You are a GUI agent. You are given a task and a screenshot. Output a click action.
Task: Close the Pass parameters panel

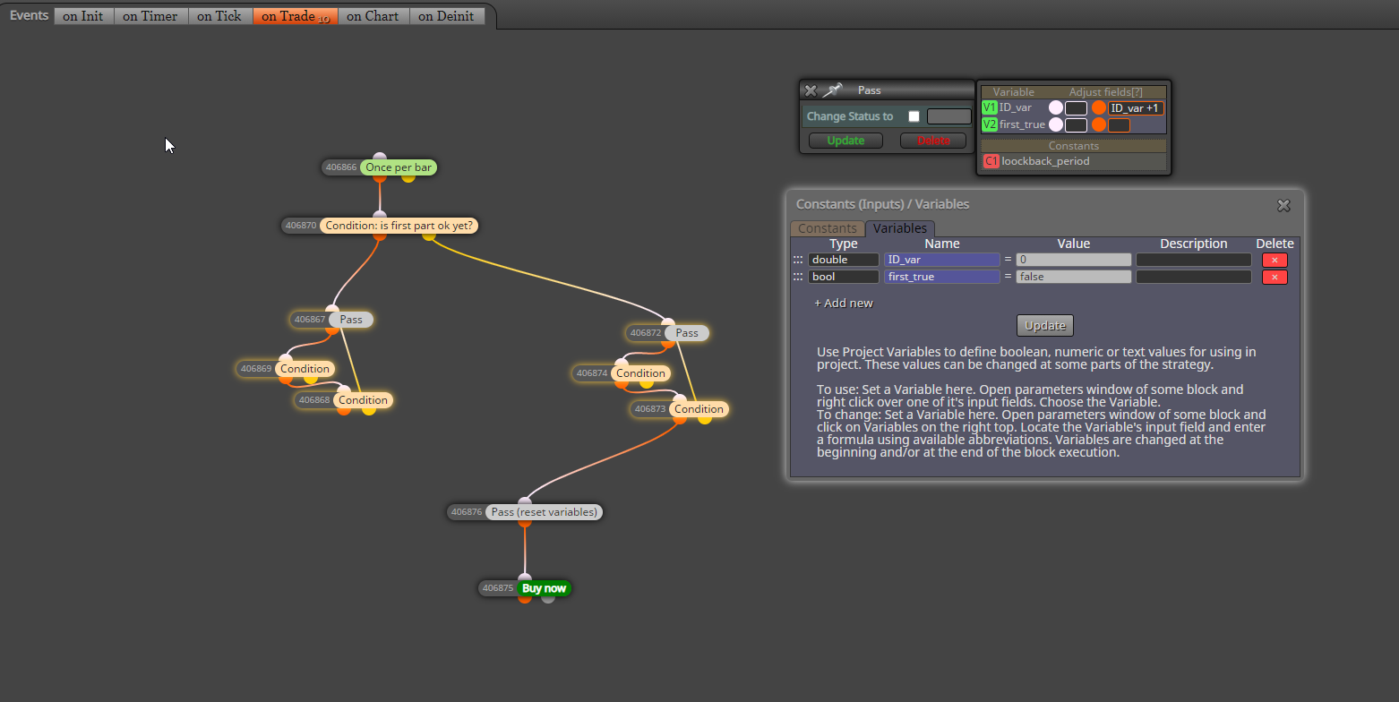coord(811,90)
